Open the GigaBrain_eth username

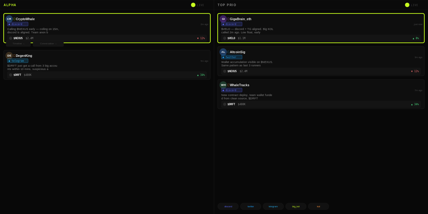tap(241, 19)
